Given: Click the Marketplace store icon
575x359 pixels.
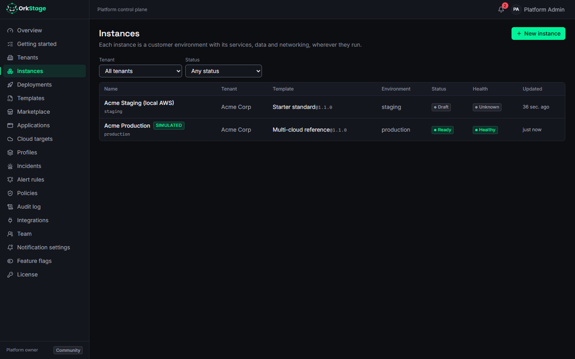Looking at the screenshot, I should [10, 112].
